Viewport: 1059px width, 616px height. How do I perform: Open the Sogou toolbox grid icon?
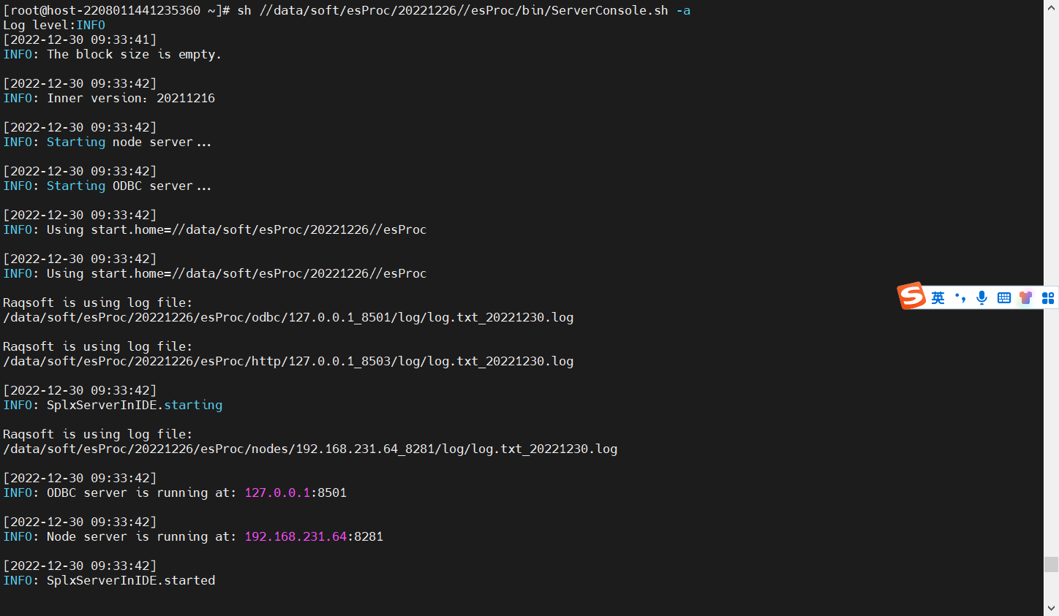pyautogui.click(x=1048, y=297)
